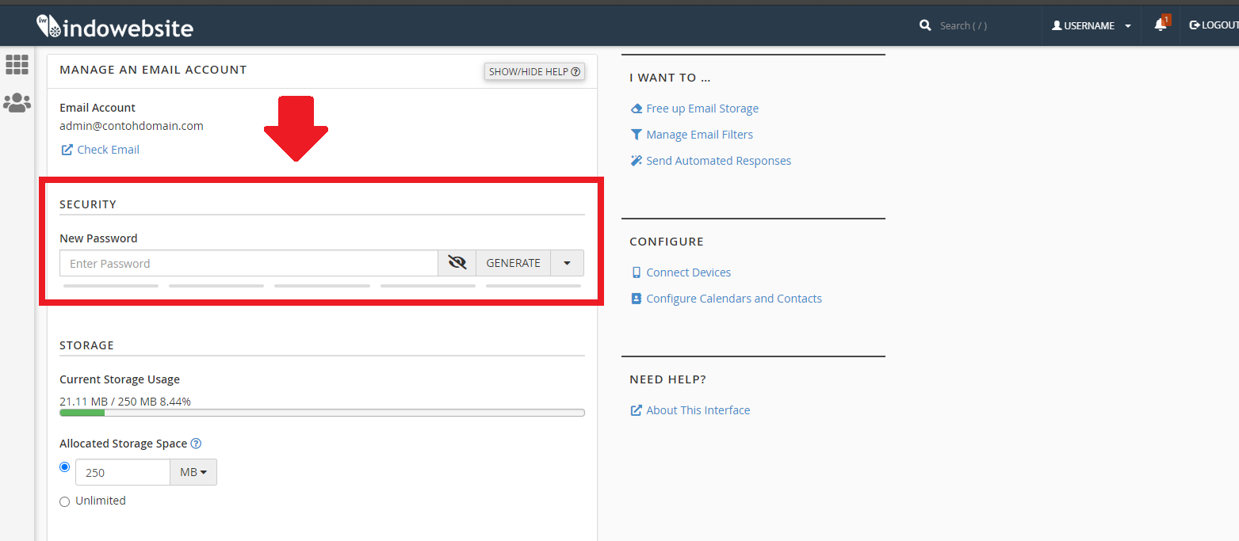Click the Allocated Storage Space help icon
Image resolution: width=1239 pixels, height=541 pixels.
pyautogui.click(x=196, y=444)
